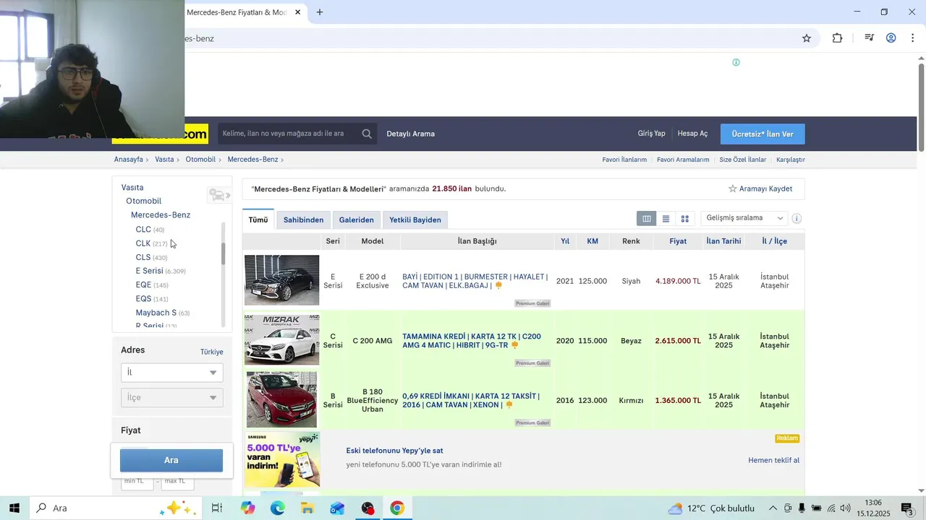The width and height of the screenshot is (926, 520).
Task: Open Detaylı Arama advanced search
Action: pos(410,134)
